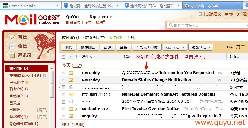Click the attachment column header paperclip

click(76, 56)
